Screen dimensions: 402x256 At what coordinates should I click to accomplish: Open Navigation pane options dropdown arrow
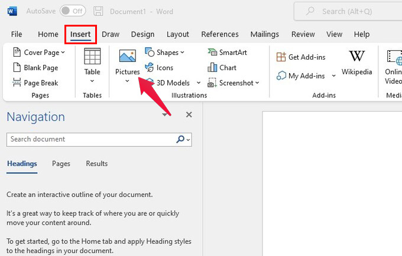165,114
